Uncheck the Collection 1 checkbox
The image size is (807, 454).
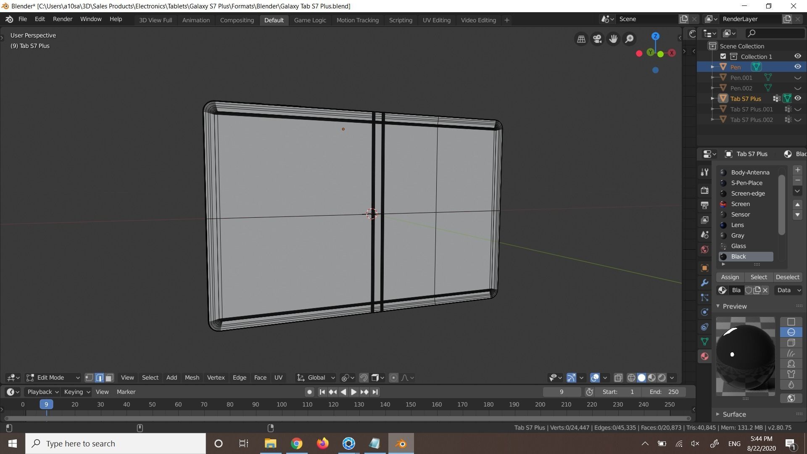(x=723, y=56)
